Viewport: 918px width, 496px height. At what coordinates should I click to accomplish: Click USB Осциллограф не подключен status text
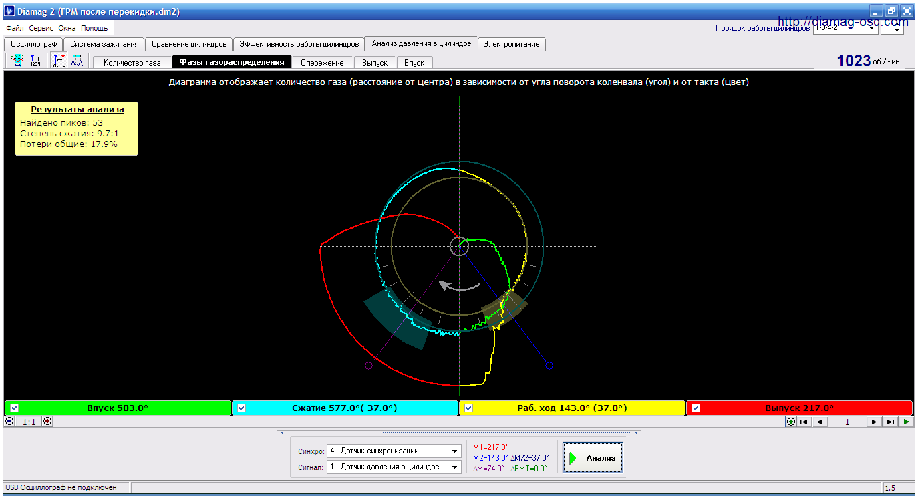click(x=61, y=488)
